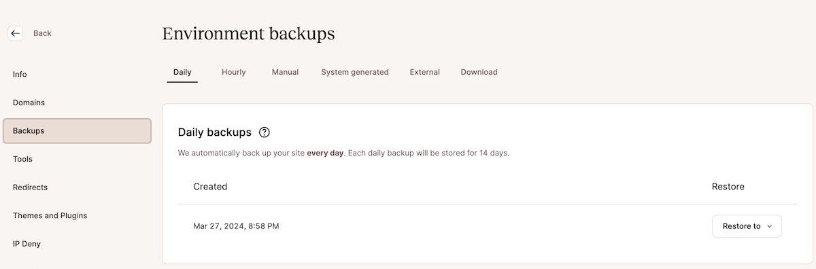Select Backups in the sidebar
816x269 pixels.
pos(77,131)
